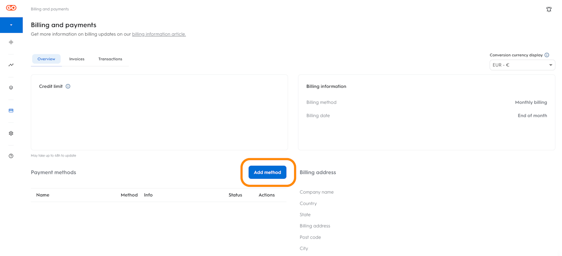Click the Add method button
The height and width of the screenshot is (256, 562).
267,172
